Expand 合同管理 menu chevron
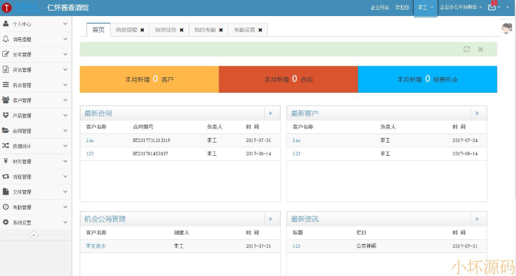Image resolution: width=516 pixels, height=276 pixels. pos(65,131)
